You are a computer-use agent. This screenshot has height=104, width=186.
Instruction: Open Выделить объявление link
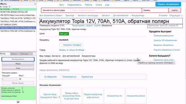163,45
